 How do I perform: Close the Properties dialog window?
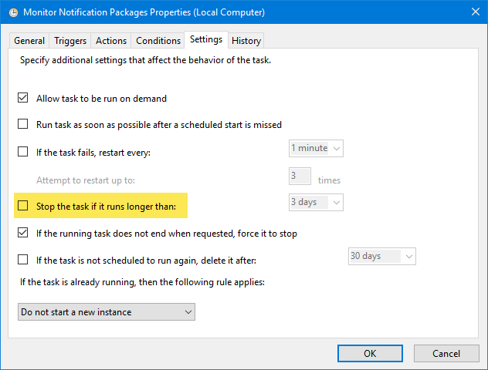(x=469, y=12)
